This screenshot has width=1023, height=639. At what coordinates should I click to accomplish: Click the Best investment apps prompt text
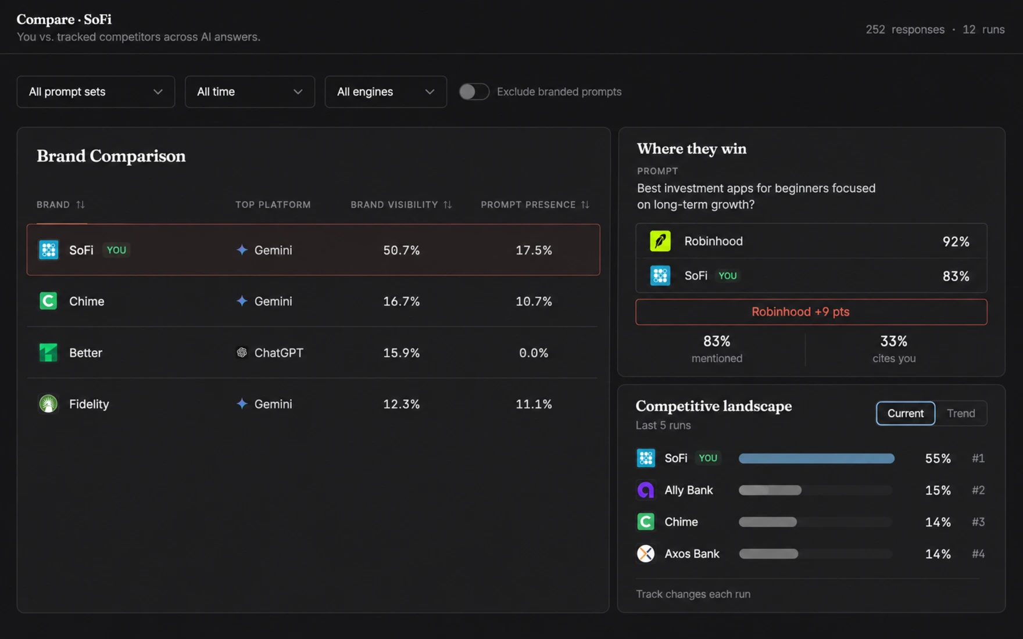click(x=756, y=196)
